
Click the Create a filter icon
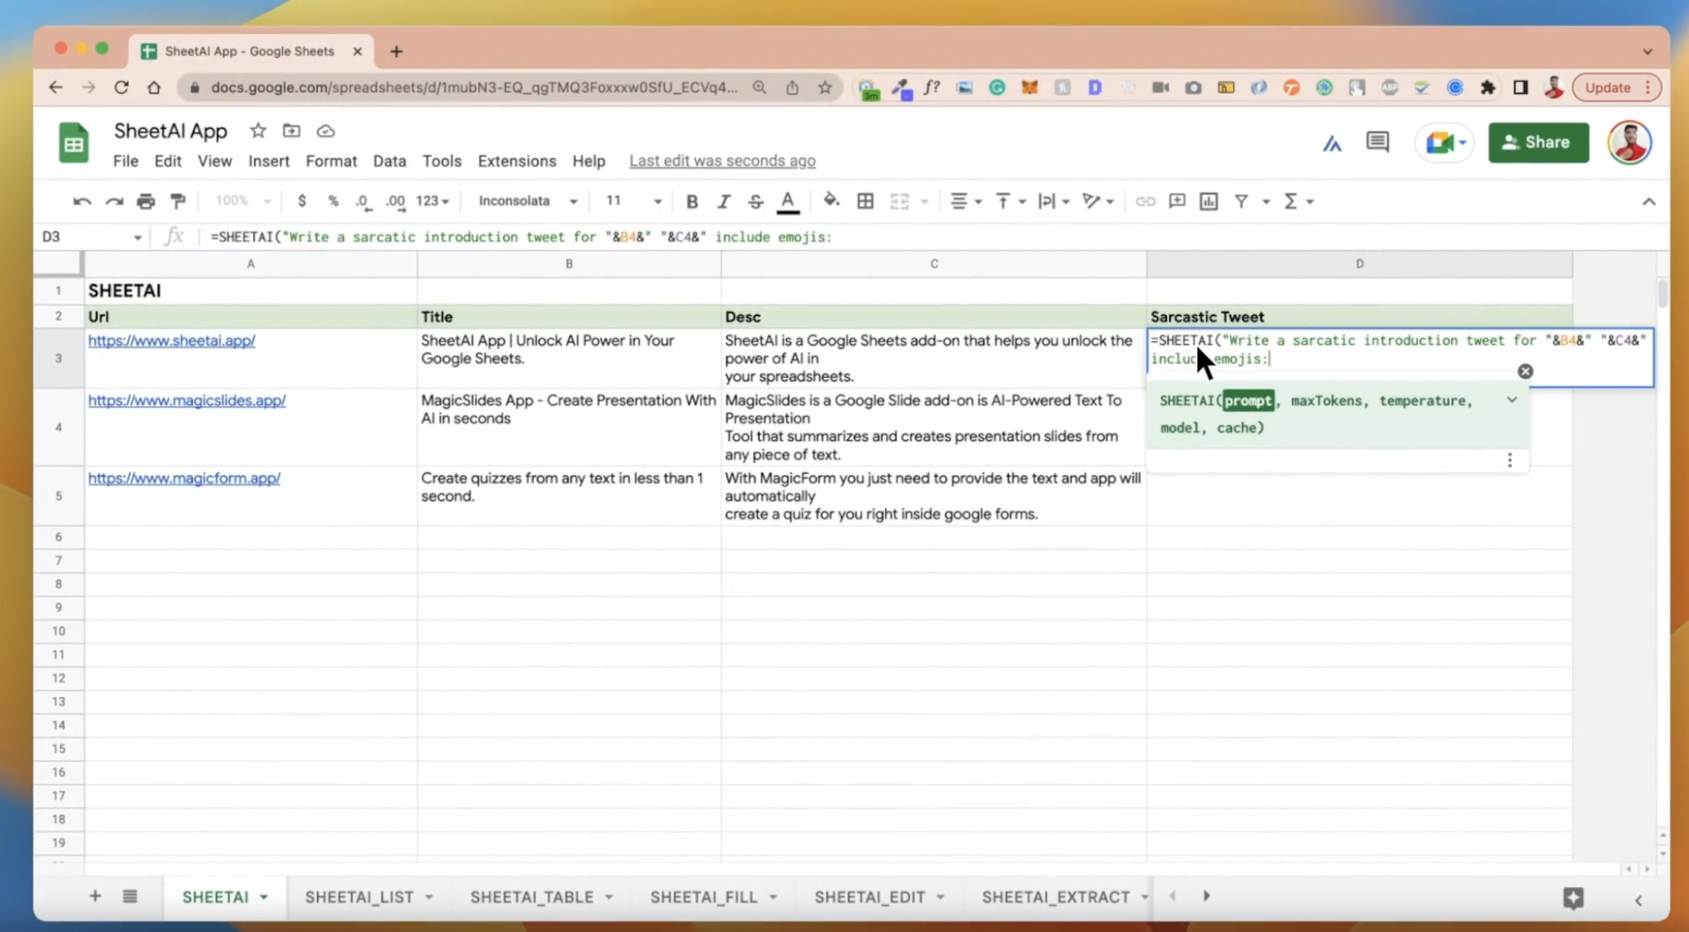pos(1241,201)
